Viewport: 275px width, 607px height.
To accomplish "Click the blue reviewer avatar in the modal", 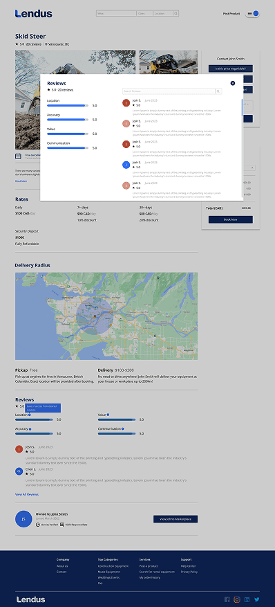I will coord(126,165).
